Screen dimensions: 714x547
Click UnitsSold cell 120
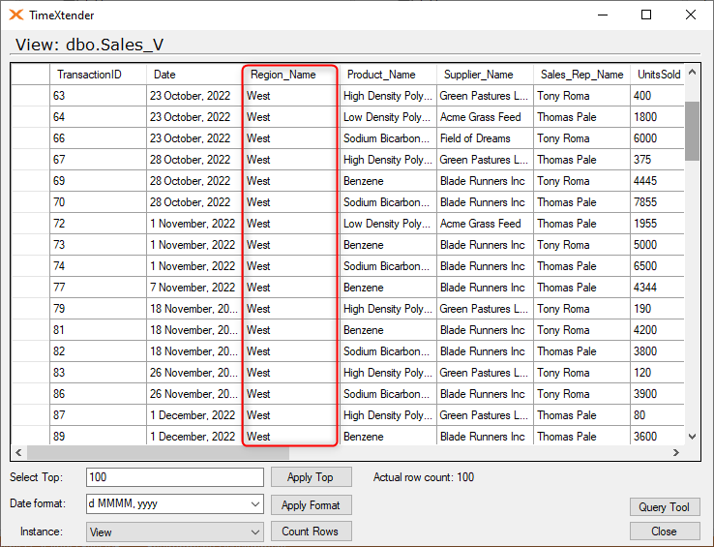[x=657, y=373]
